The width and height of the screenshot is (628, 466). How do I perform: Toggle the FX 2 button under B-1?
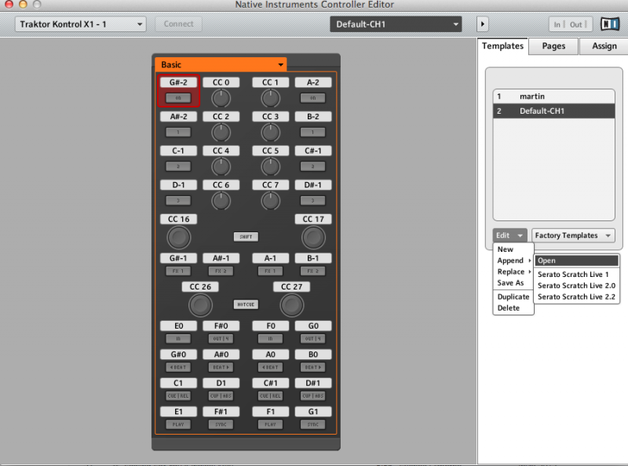(x=312, y=271)
